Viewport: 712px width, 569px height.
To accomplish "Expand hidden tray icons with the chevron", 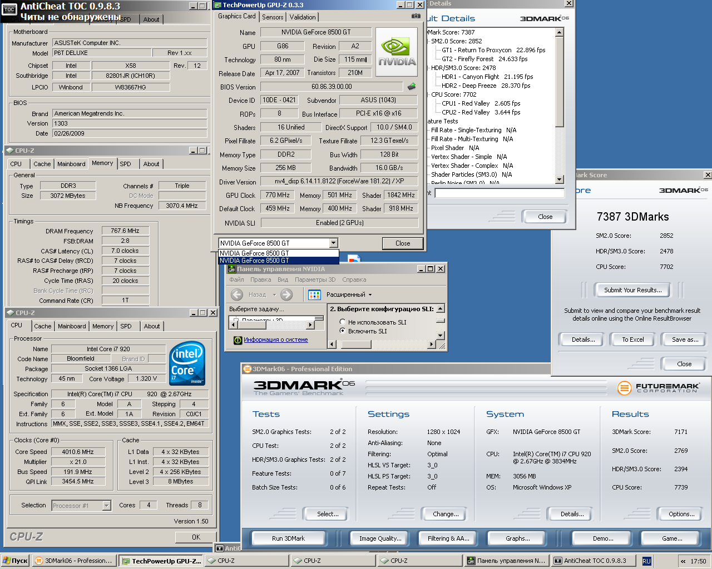I will tap(683, 561).
